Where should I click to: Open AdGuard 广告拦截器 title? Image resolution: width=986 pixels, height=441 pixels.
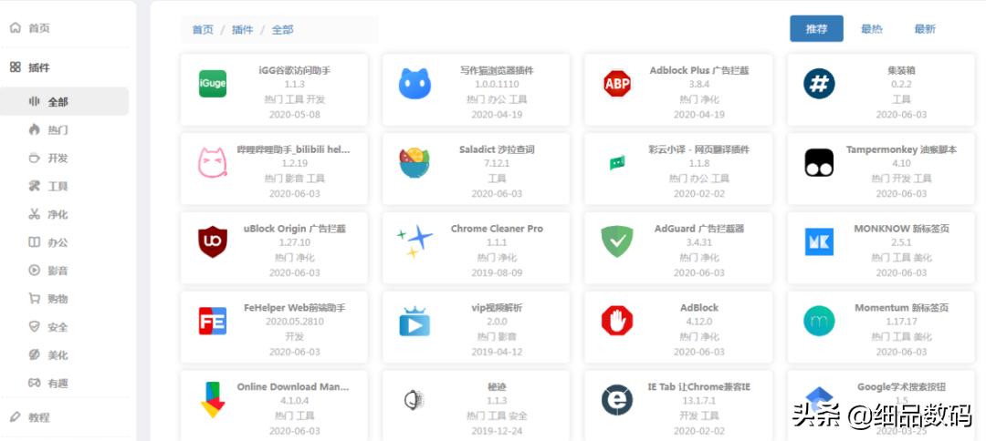click(699, 229)
